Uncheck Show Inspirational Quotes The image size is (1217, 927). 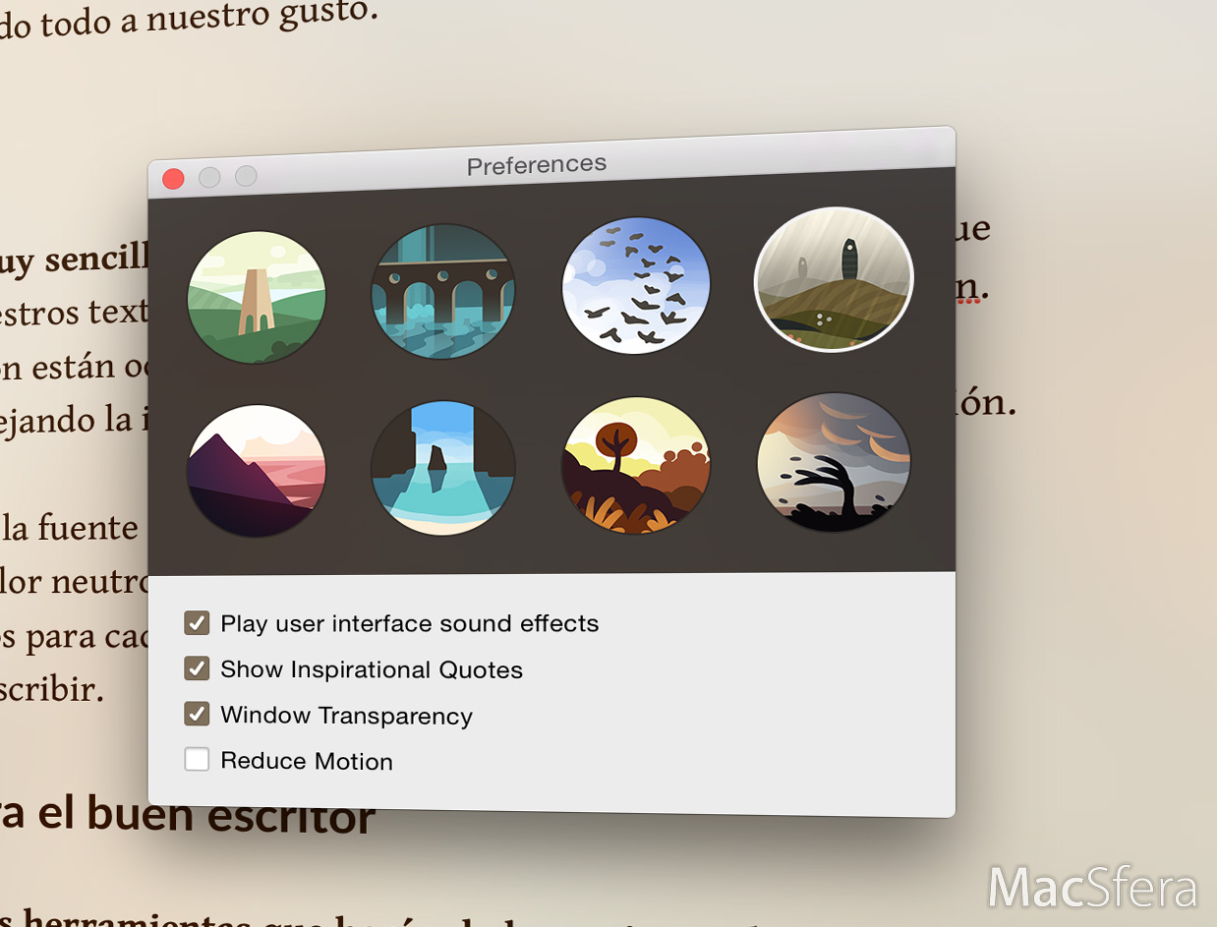198,668
